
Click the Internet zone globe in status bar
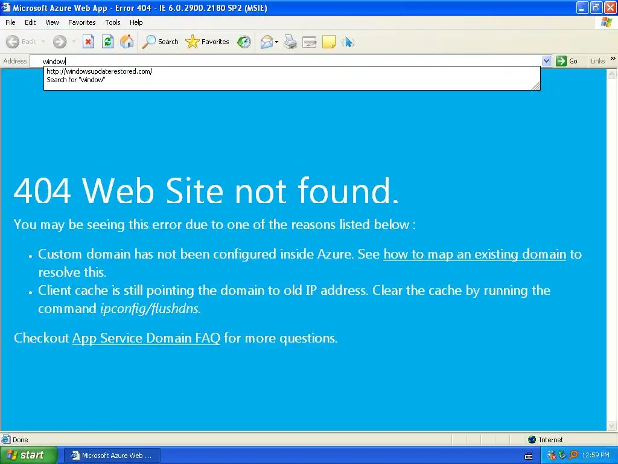click(532, 440)
